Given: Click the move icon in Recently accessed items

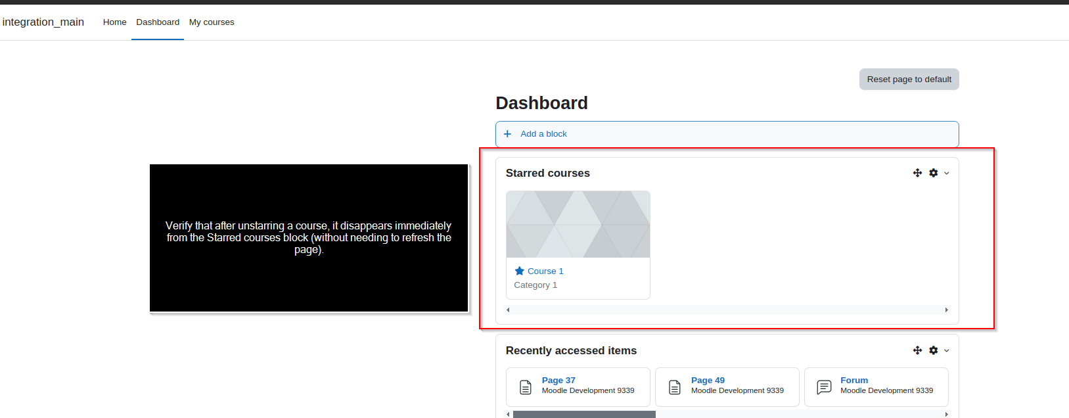Looking at the screenshot, I should pos(917,350).
